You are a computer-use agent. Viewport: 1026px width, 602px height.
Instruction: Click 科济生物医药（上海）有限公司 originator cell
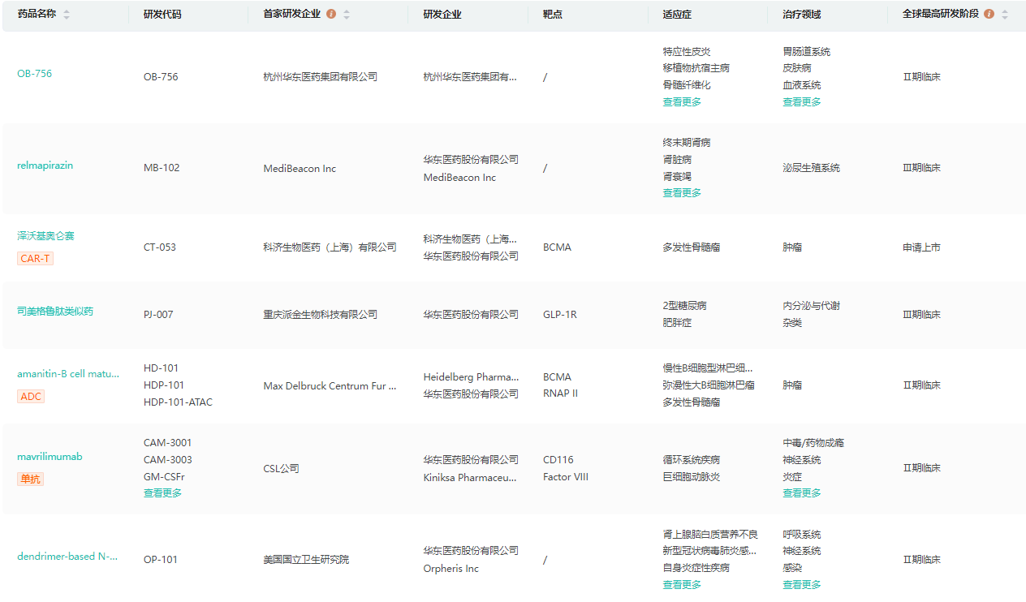[x=330, y=247]
